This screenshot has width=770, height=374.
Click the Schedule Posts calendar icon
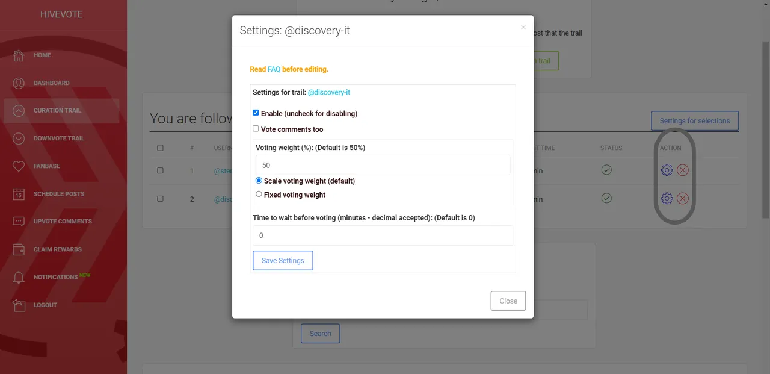click(x=19, y=194)
